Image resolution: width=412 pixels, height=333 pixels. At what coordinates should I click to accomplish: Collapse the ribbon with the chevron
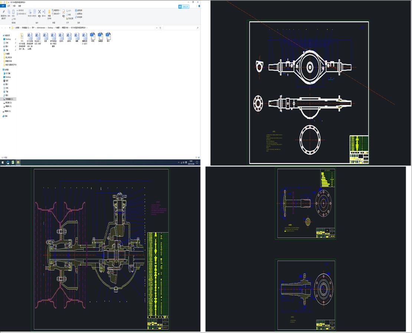click(196, 6)
